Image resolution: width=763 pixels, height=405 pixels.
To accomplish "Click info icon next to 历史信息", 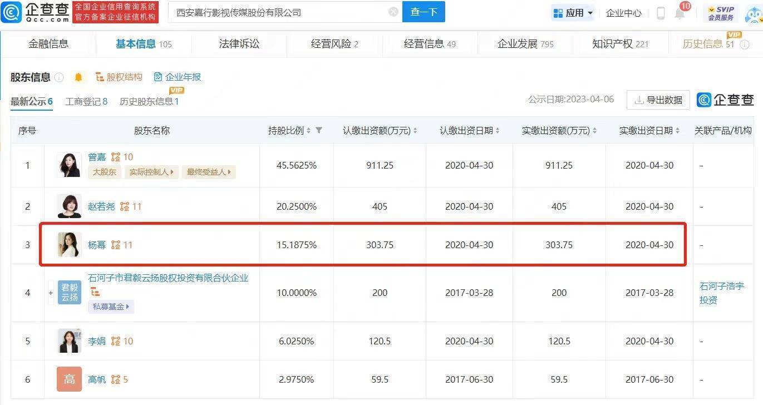I will click(x=745, y=45).
